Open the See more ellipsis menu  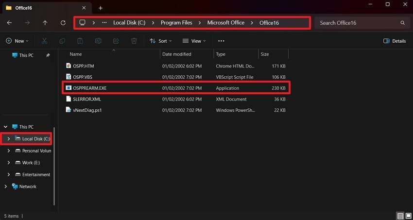coord(221,41)
